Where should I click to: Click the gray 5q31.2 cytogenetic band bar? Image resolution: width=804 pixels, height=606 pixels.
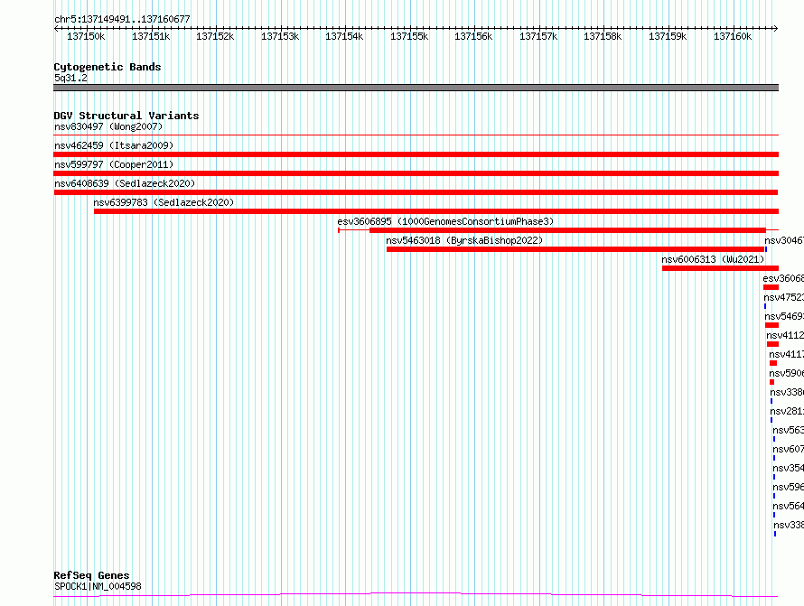click(x=416, y=88)
